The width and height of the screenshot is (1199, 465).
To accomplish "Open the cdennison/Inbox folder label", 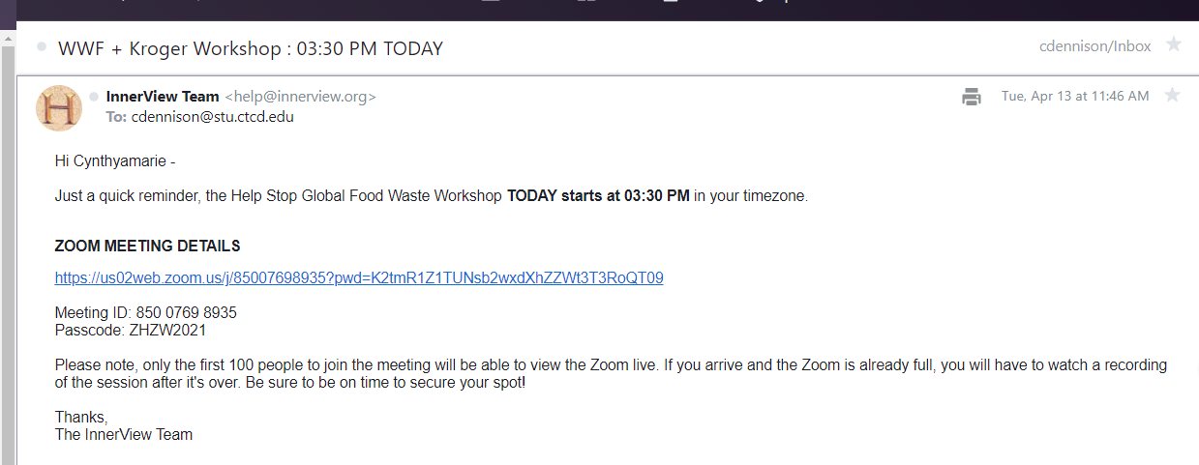I will tap(1094, 46).
